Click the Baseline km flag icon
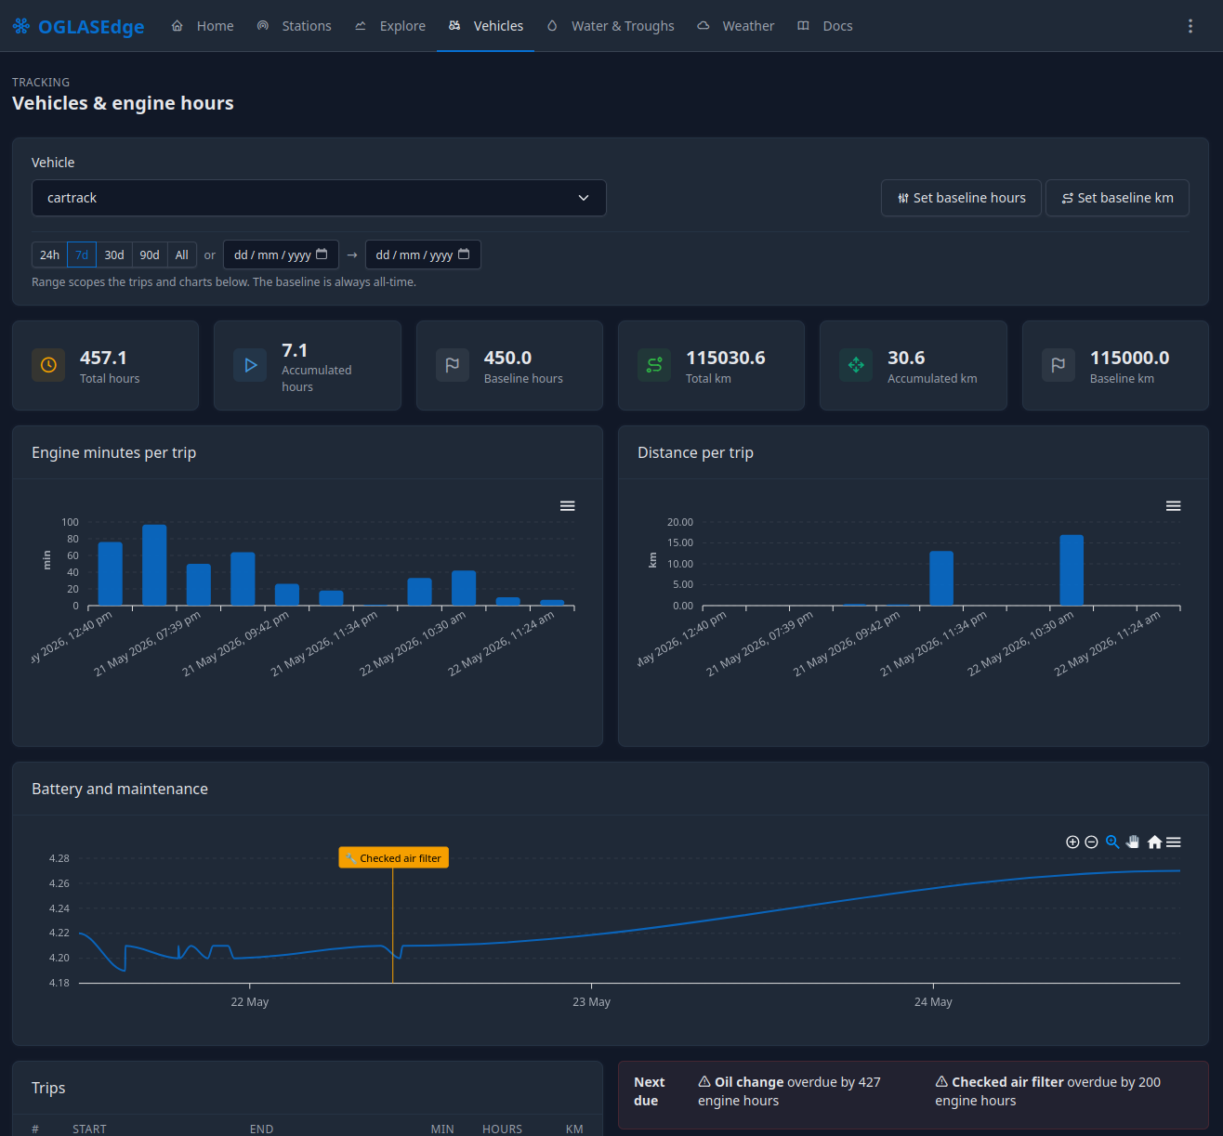This screenshot has width=1223, height=1136. coord(1059,365)
